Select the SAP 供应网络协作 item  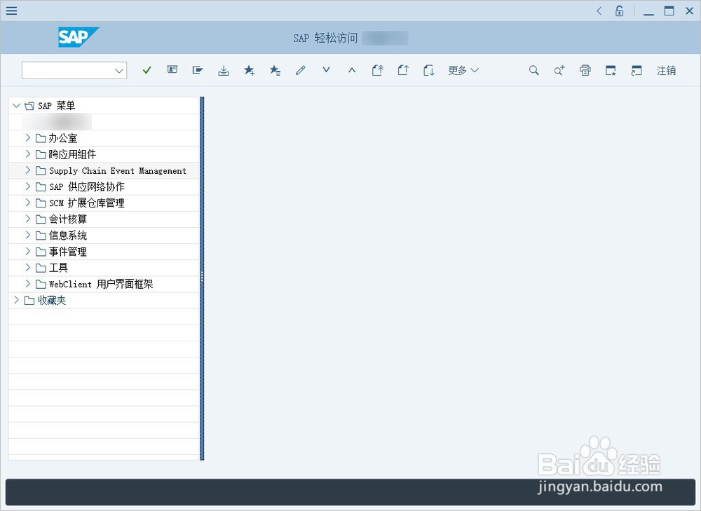point(87,187)
